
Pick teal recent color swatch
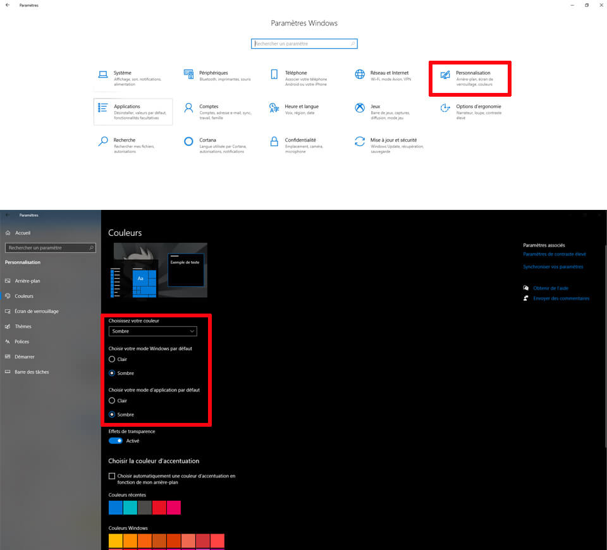click(130, 508)
